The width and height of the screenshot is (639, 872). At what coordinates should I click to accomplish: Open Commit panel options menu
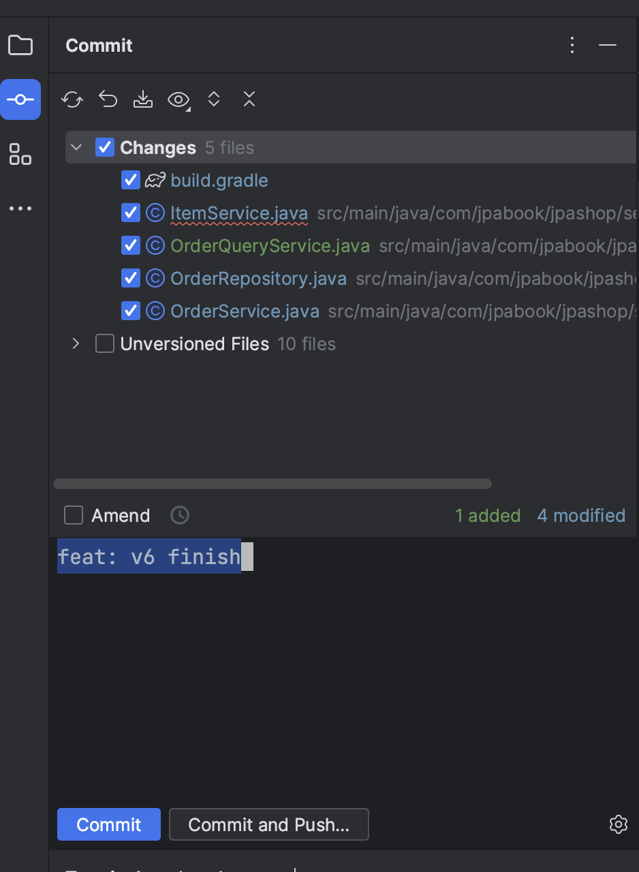pos(572,46)
